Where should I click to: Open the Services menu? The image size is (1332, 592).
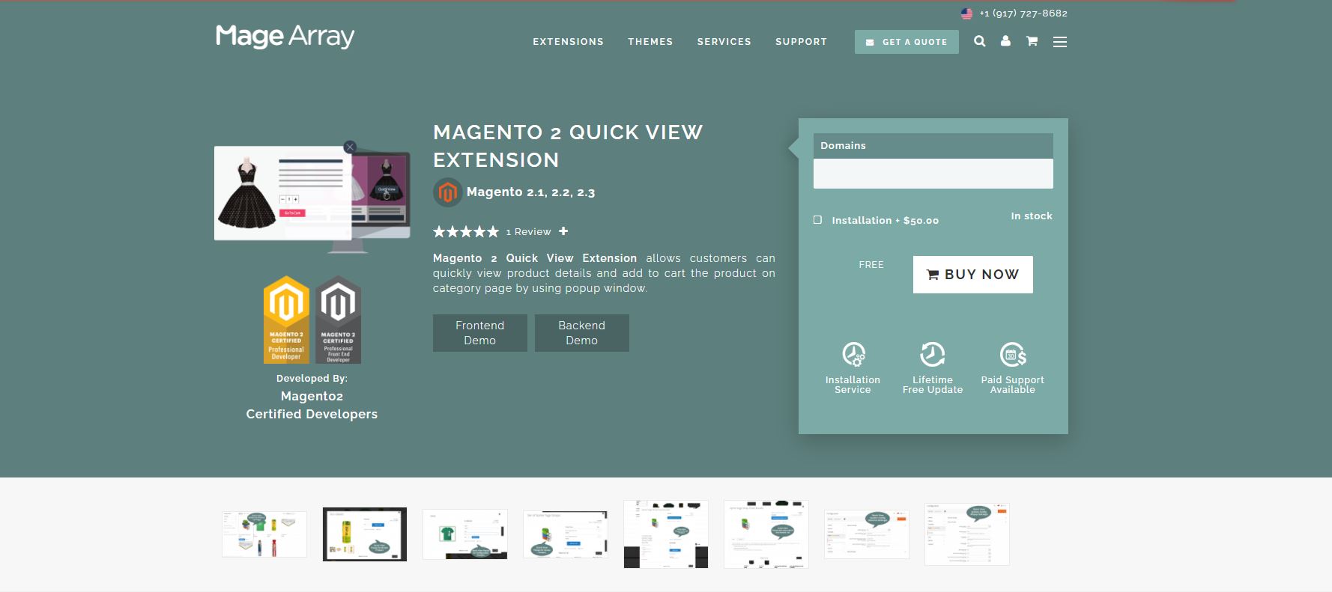[x=724, y=42]
